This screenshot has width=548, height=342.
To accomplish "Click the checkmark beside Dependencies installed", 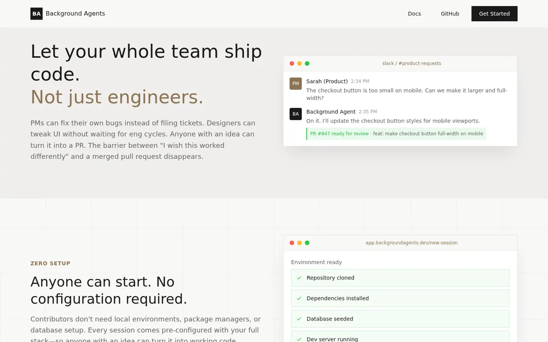I will 299,298.
